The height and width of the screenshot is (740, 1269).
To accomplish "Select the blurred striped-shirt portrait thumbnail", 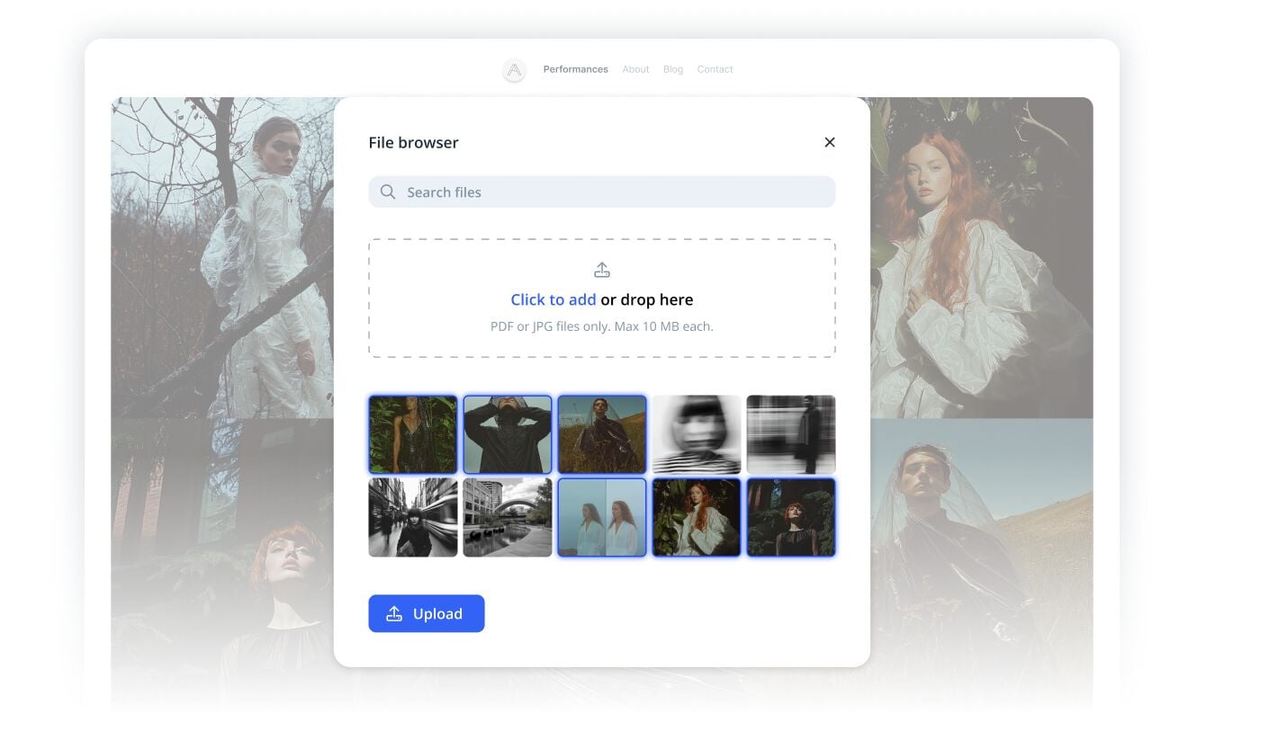I will coord(697,434).
